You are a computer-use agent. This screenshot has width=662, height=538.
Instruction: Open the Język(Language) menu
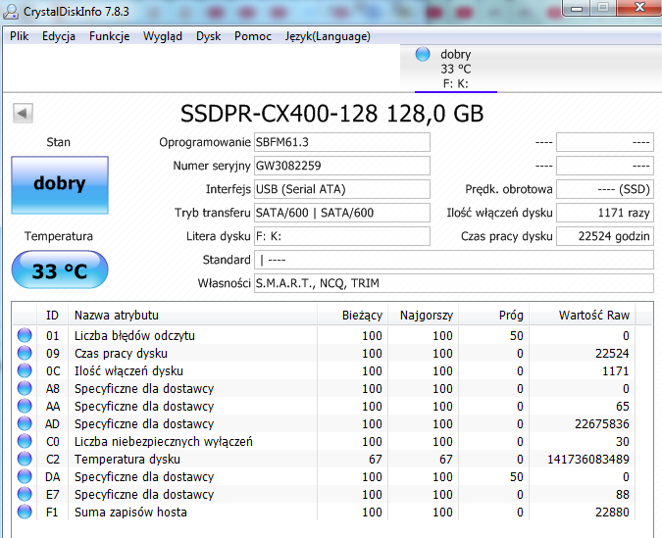(x=328, y=36)
